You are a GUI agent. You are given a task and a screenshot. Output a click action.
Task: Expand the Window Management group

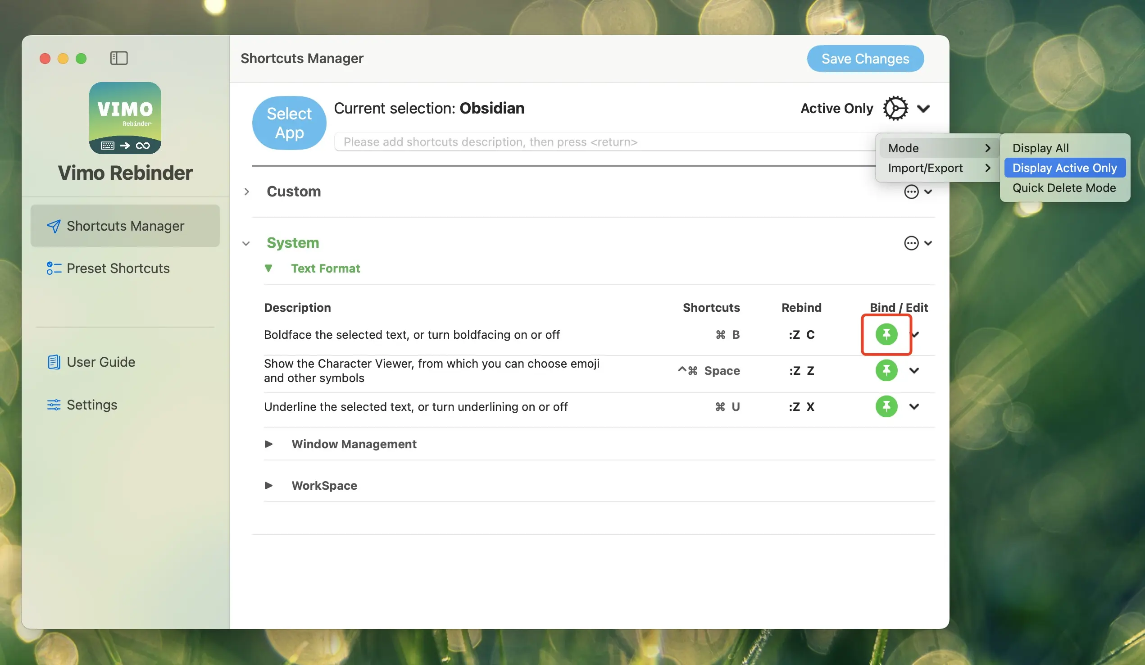pyautogui.click(x=268, y=444)
